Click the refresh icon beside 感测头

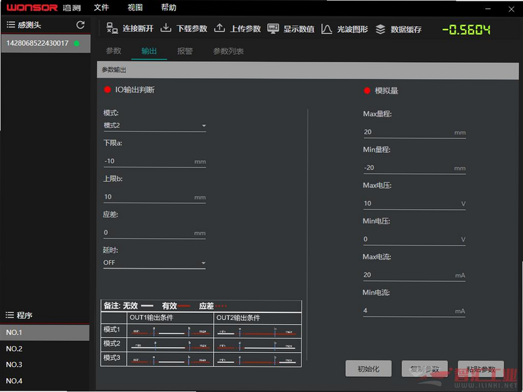click(80, 25)
